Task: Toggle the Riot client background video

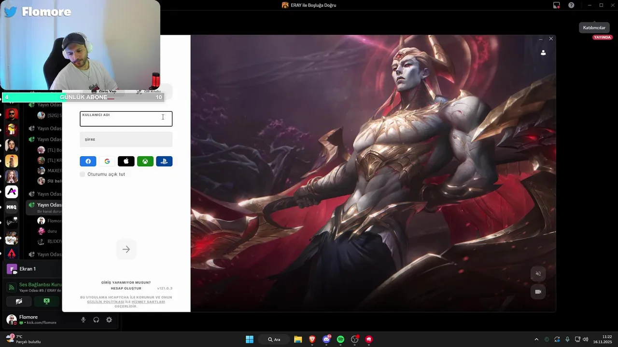Action: [x=538, y=292]
